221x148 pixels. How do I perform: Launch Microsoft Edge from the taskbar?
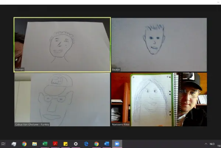[x=86, y=144]
